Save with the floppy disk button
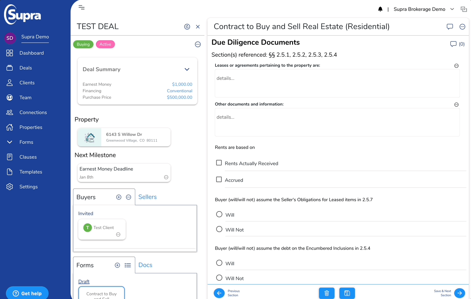 (347, 293)
